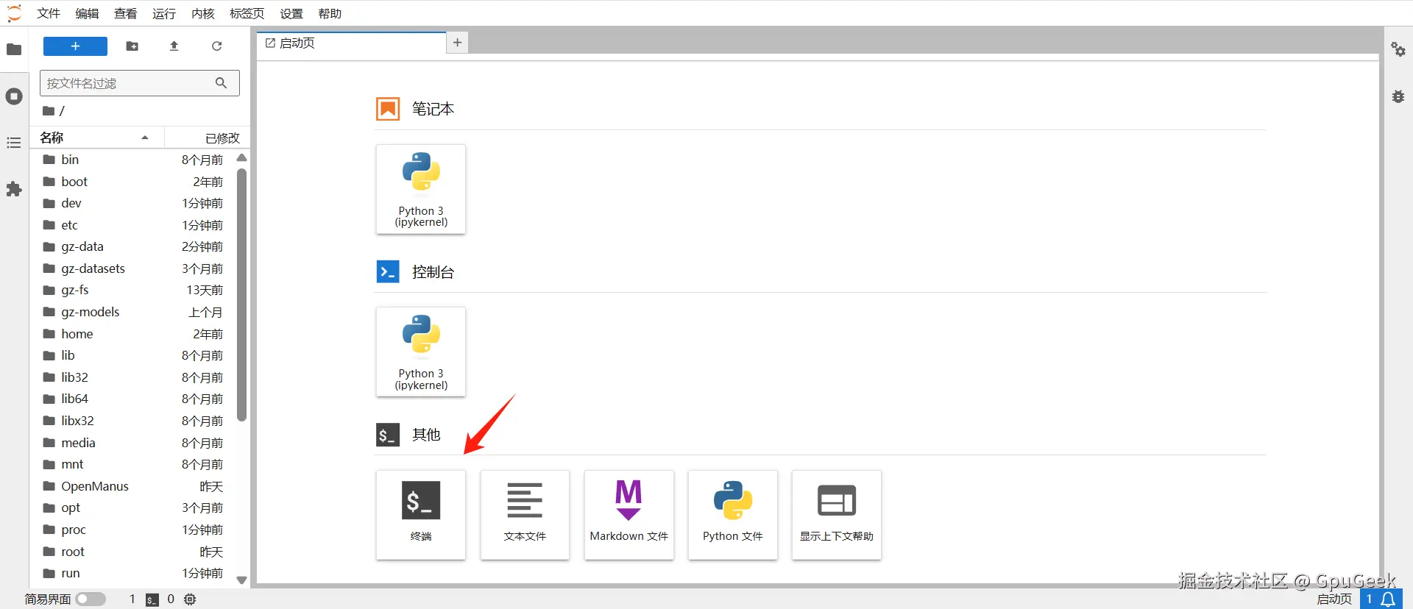
Task: Click the kernel gear status bar icon
Action: pos(190,599)
